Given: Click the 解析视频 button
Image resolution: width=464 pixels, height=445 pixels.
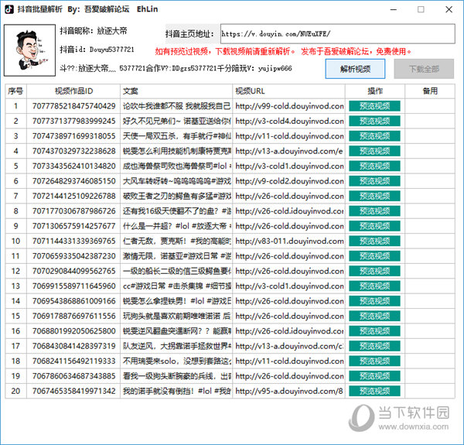Looking at the screenshot, I should 355,69.
